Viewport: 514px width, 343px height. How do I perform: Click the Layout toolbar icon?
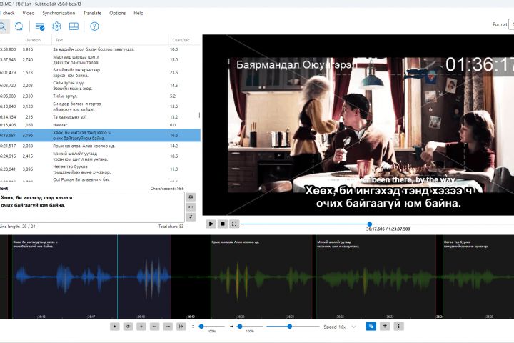(74, 26)
